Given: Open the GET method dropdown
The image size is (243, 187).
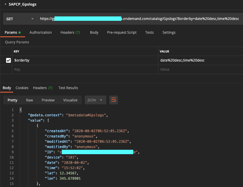Looking at the screenshot, I should tap(20, 19).
